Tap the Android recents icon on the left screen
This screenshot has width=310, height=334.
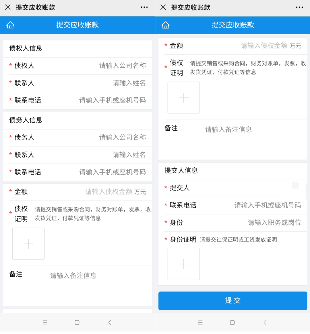pos(45,323)
